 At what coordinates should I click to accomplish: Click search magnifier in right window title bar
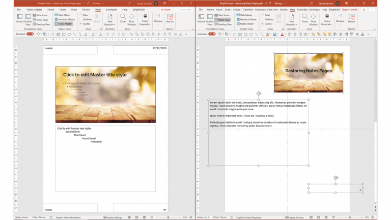click(x=311, y=4)
